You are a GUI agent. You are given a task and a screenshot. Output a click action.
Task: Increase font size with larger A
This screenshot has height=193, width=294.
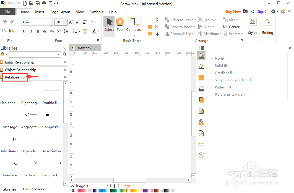pos(71,22)
